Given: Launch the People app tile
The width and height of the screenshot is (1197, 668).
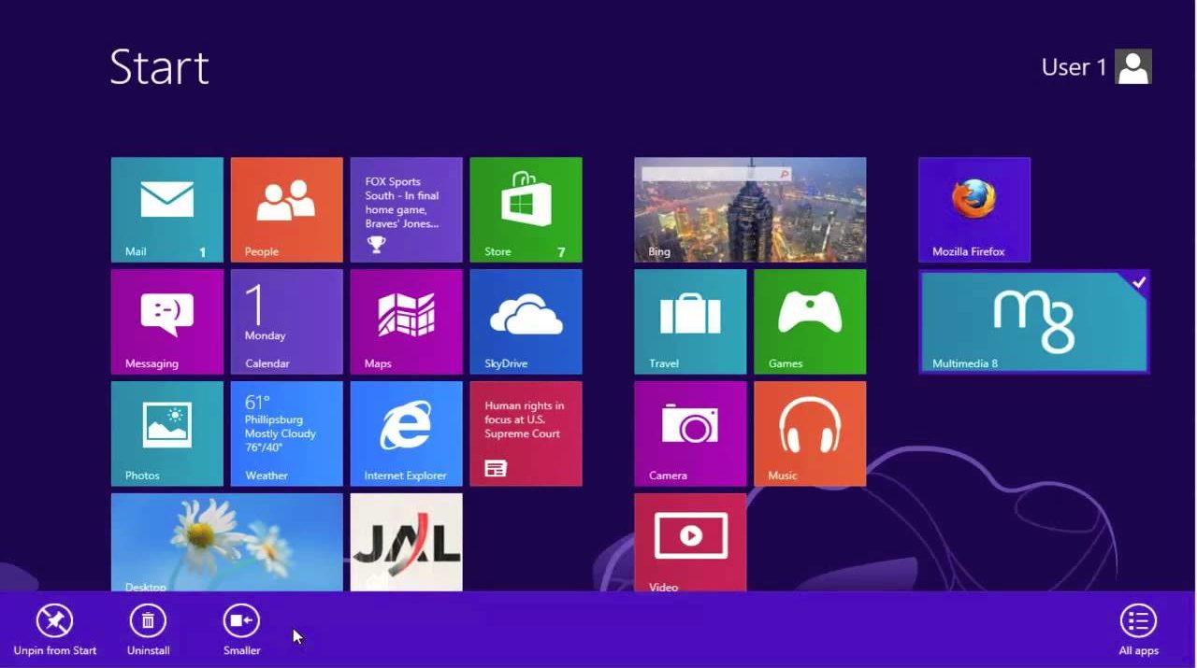Looking at the screenshot, I should point(286,209).
